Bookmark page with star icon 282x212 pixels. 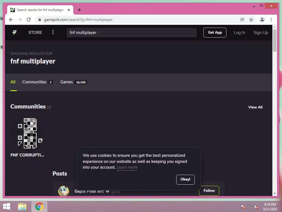tap(251, 20)
